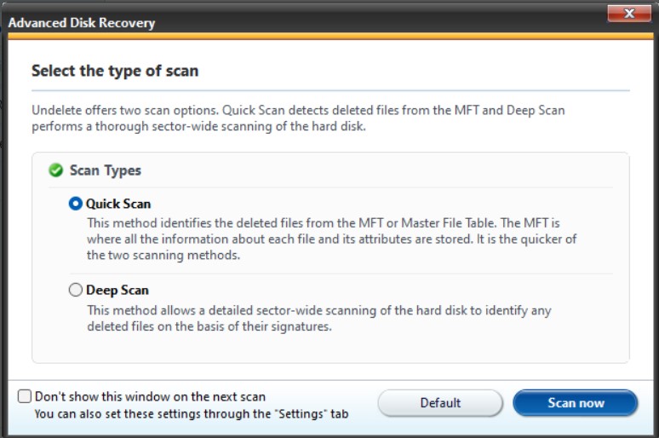Enable the Don't show this window checkbox
The height and width of the screenshot is (438, 659).
tap(25, 396)
